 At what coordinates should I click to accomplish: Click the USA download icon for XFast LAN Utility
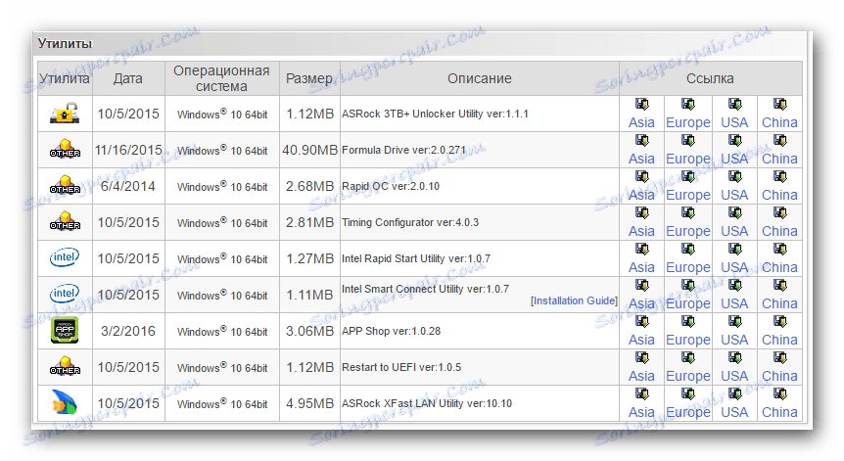pos(734,393)
